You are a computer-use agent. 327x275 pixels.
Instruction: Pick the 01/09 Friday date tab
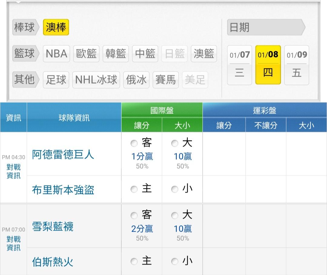click(x=297, y=65)
